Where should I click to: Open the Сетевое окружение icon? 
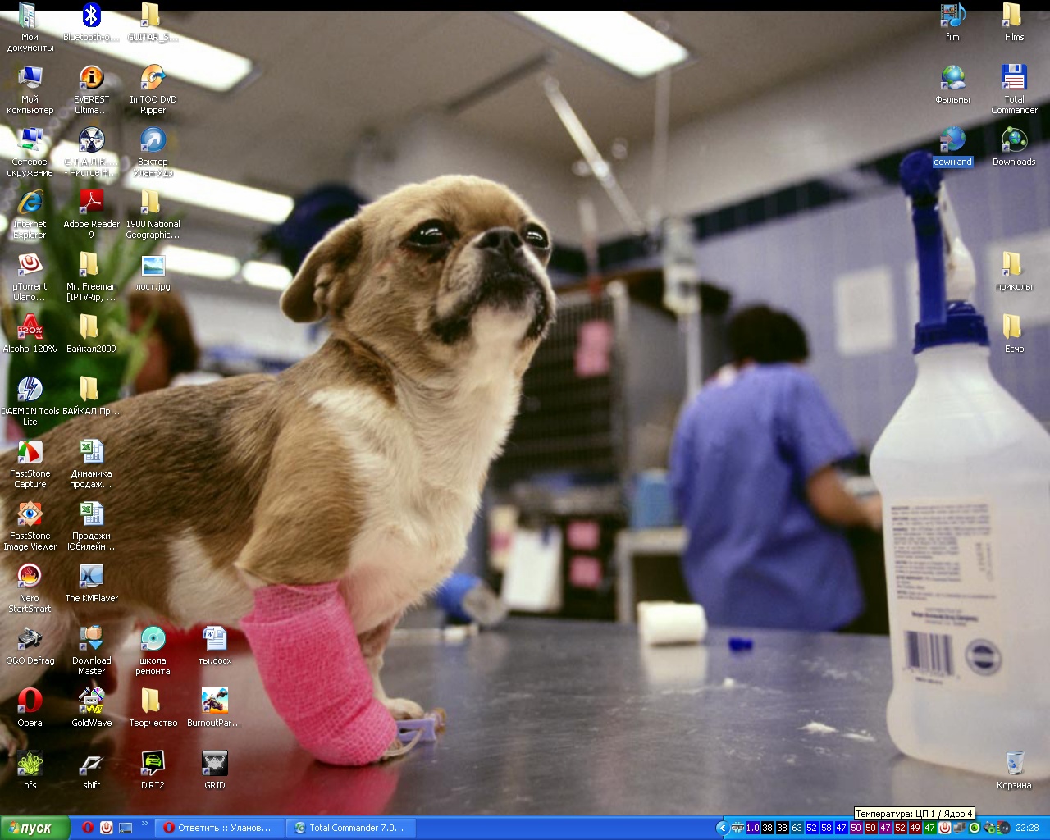tap(30, 152)
